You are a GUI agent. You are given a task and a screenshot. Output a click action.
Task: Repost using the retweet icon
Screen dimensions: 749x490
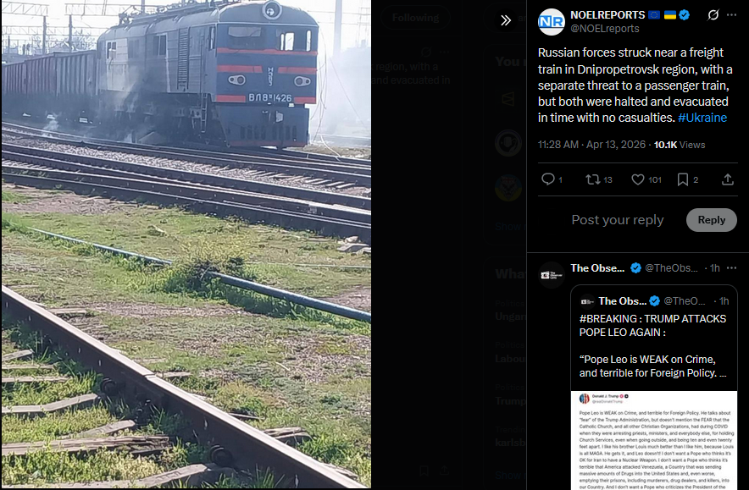pyautogui.click(x=593, y=179)
